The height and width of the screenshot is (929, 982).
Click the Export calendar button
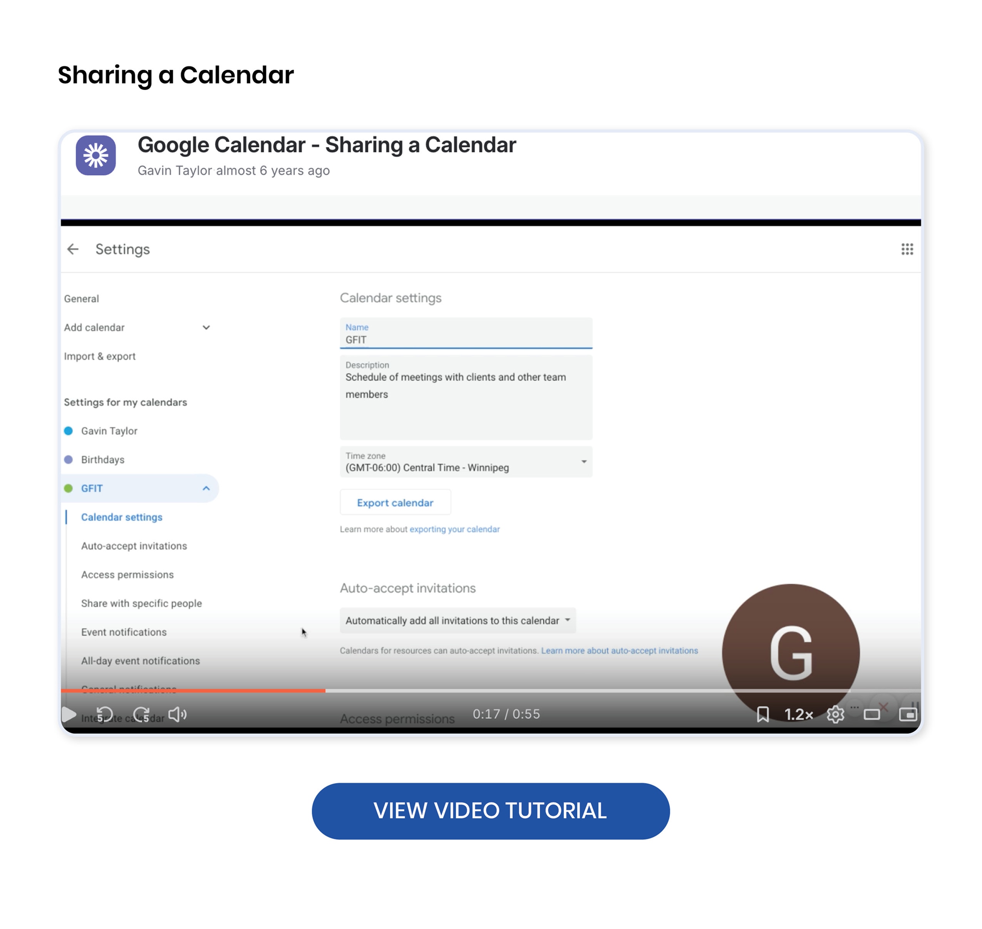click(395, 503)
